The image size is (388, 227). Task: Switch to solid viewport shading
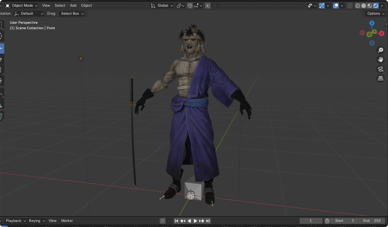coord(364,6)
